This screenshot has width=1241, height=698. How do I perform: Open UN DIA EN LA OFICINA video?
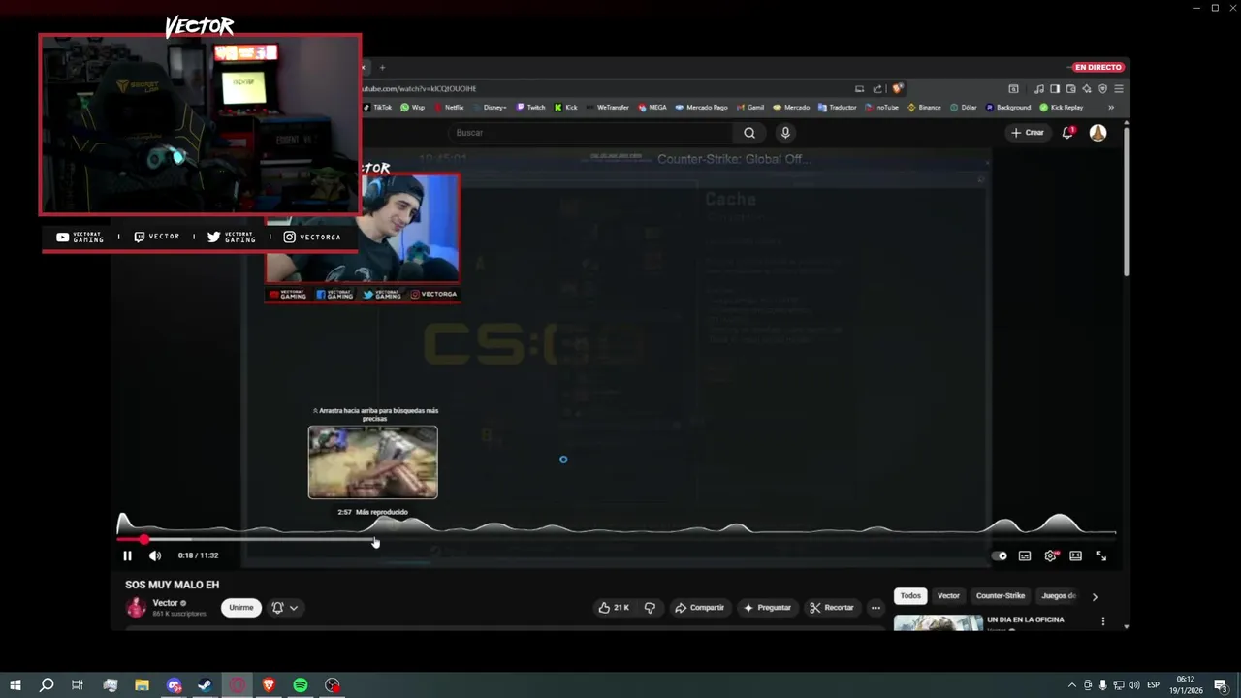point(1025,619)
